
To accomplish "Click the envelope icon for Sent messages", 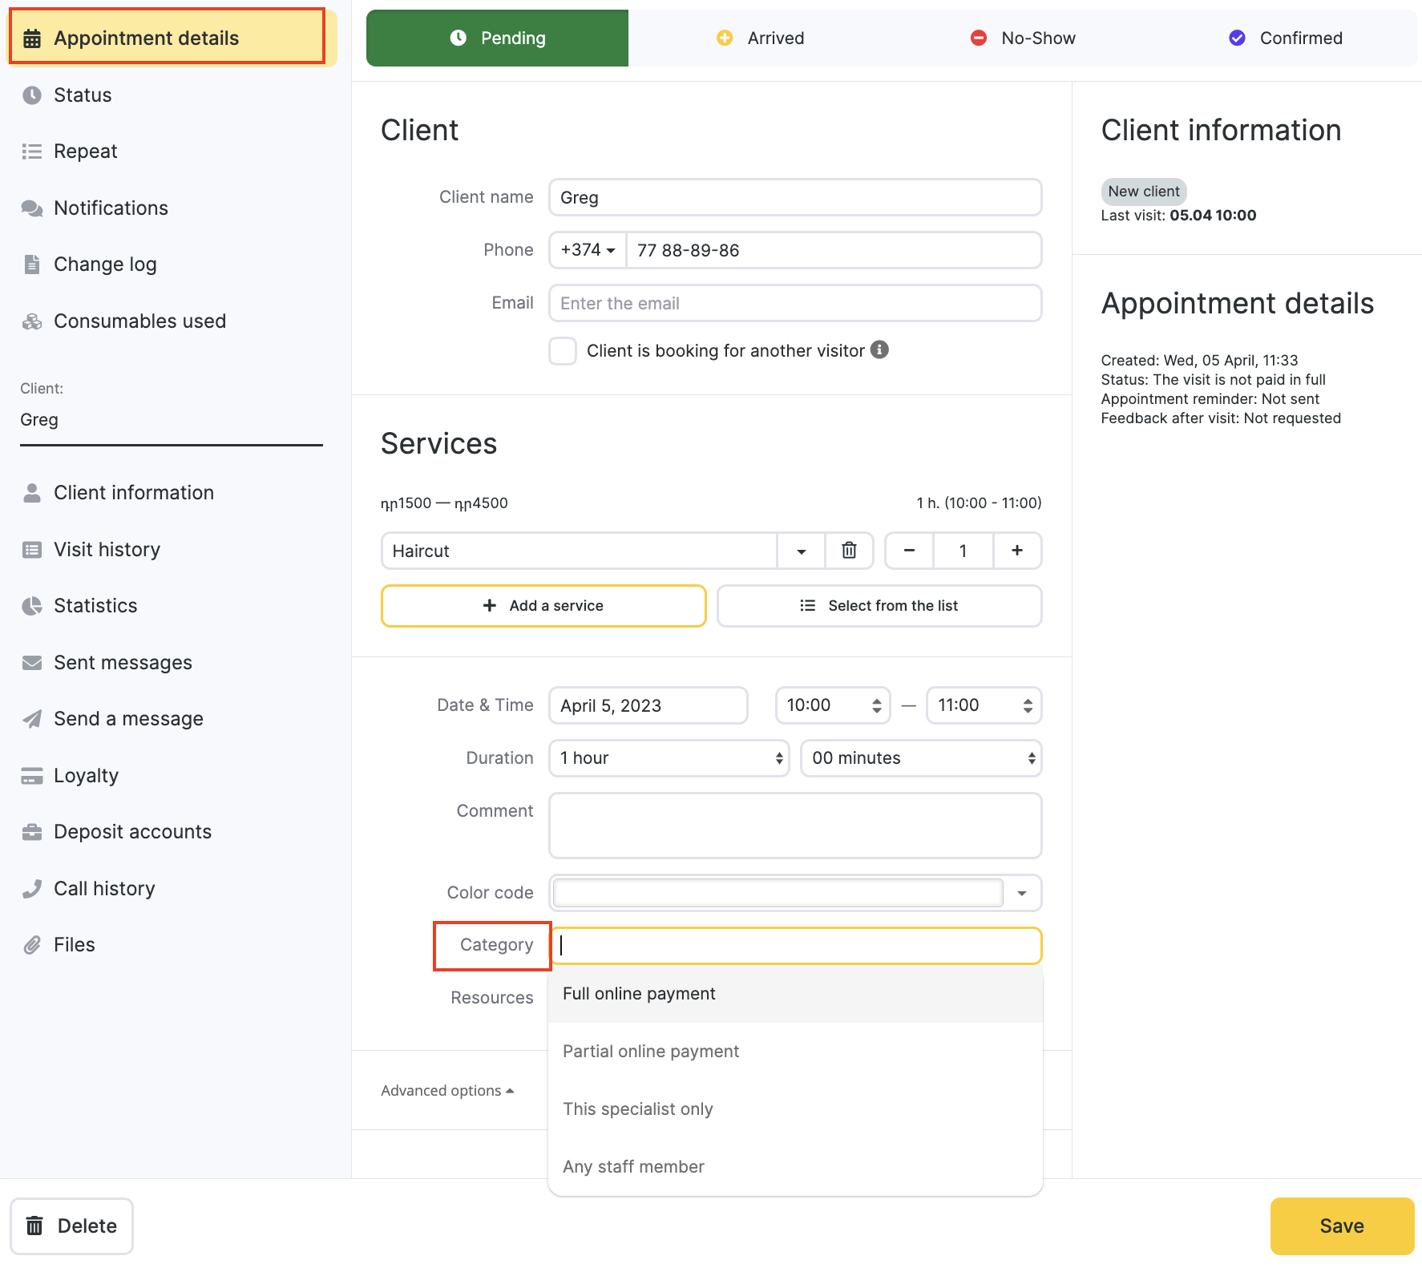I will pyautogui.click(x=32, y=663).
